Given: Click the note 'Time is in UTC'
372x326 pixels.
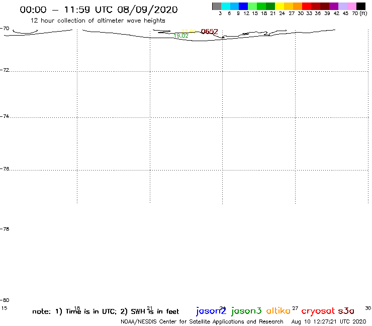Looking at the screenshot, I should click(x=90, y=311).
